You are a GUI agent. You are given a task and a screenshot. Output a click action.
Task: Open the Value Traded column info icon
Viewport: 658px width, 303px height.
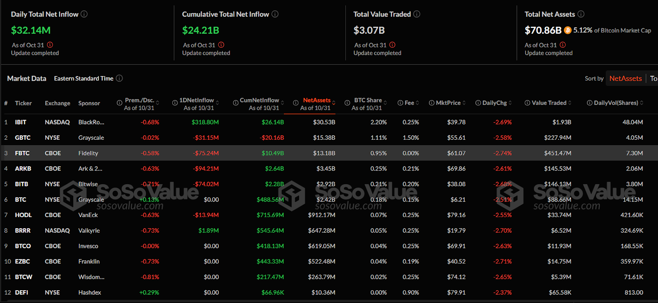point(527,103)
